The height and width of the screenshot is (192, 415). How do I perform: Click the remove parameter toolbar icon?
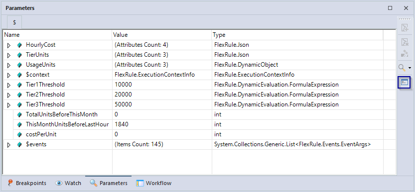coord(405,42)
